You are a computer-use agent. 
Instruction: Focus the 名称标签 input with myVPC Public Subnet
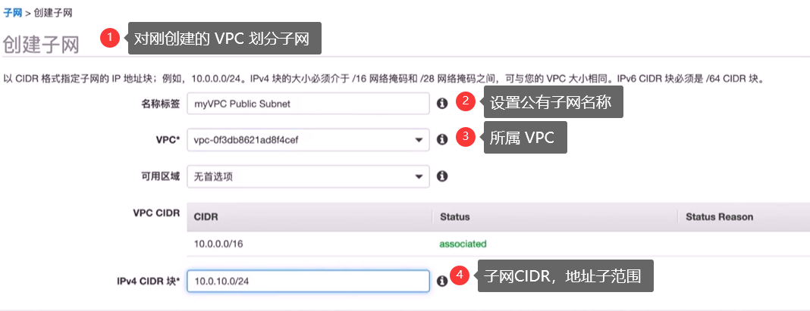coord(309,104)
